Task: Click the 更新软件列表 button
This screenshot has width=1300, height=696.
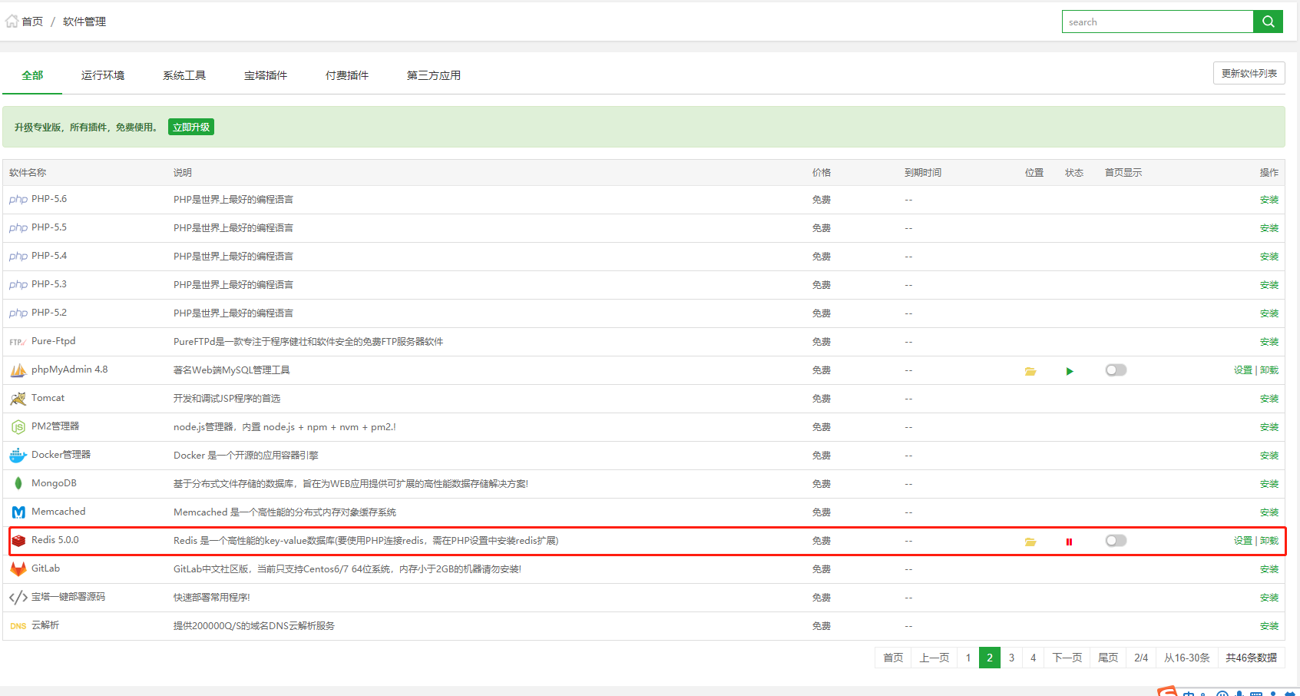Action: click(x=1249, y=73)
